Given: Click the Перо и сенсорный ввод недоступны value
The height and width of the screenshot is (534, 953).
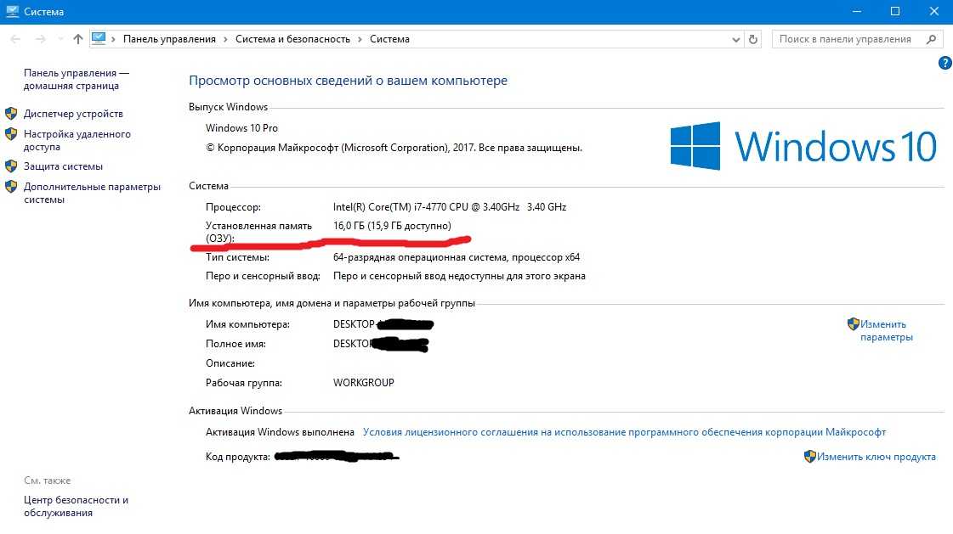Looking at the screenshot, I should pos(459,276).
